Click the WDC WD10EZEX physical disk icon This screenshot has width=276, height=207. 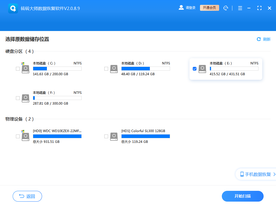click(25, 137)
